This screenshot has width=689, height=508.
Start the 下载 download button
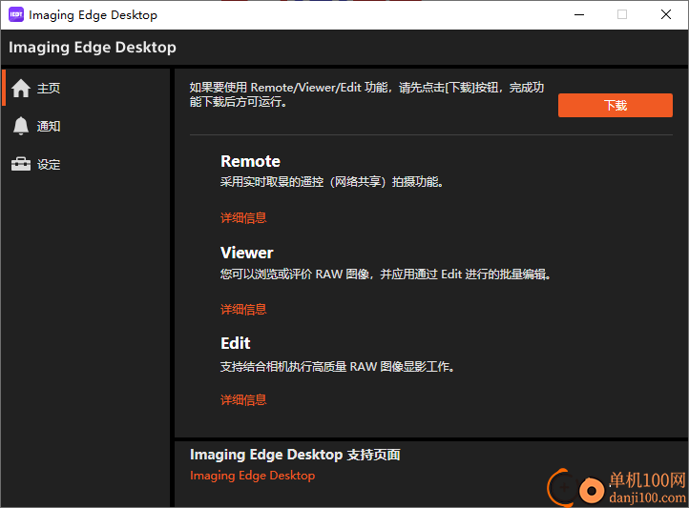coord(616,105)
